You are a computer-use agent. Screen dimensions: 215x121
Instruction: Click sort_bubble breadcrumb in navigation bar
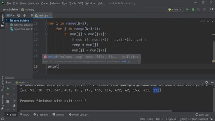[10, 9]
